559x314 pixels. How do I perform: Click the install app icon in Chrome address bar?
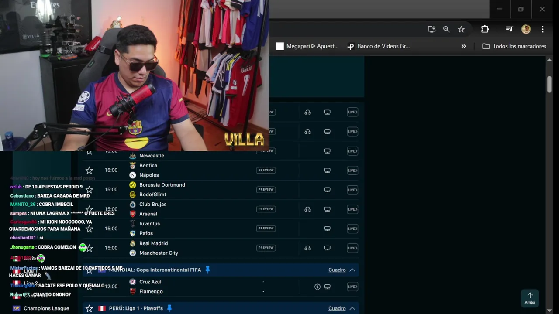tap(431, 29)
